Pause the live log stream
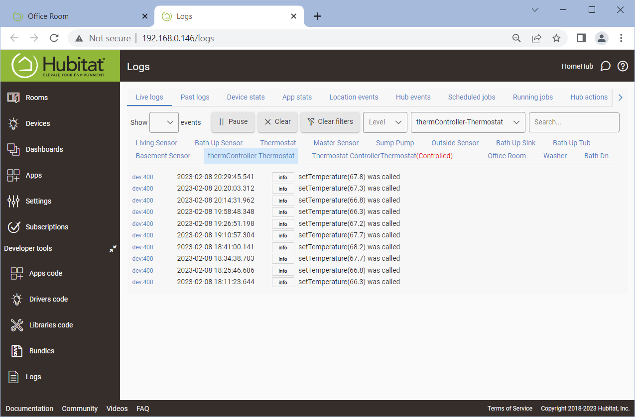This screenshot has width=635, height=417. [233, 122]
